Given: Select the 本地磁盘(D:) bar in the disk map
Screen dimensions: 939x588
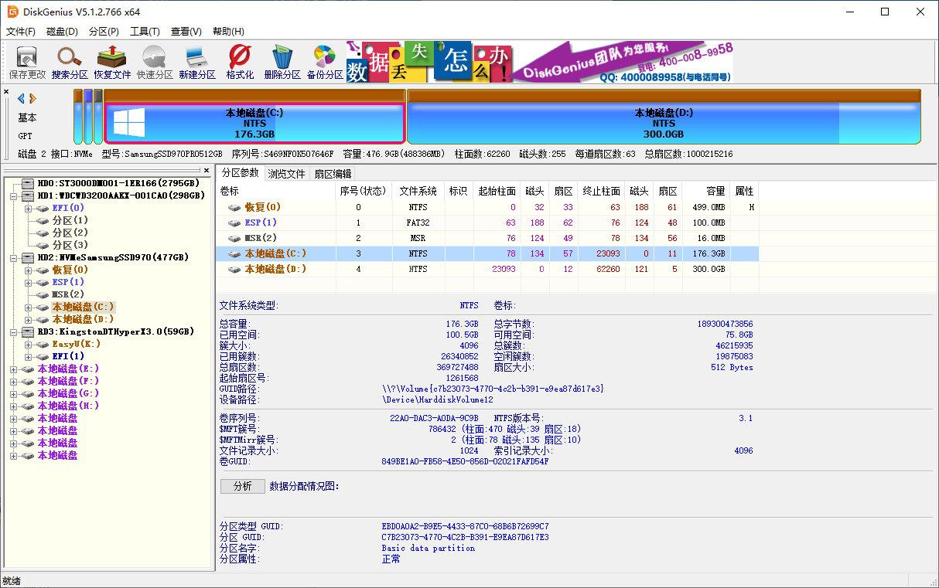Looking at the screenshot, I should pyautogui.click(x=663, y=124).
